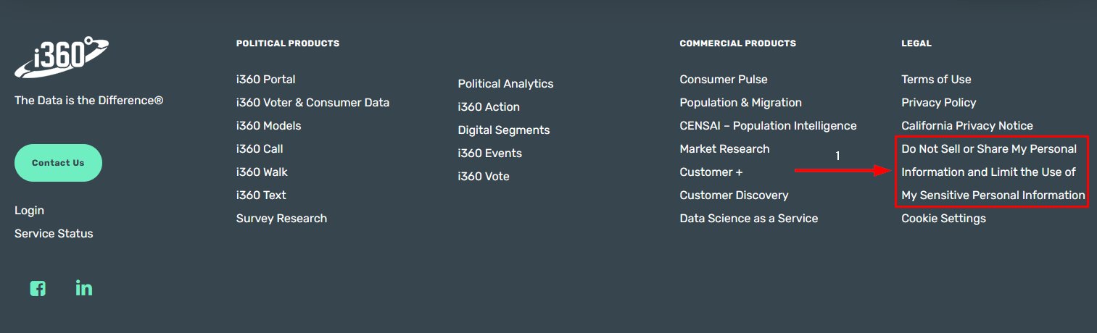Open the LinkedIn social icon
Viewport: 1097px width, 333px height.
pos(84,288)
